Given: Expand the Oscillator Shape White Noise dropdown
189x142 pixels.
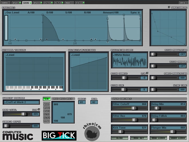Looking at the screenshot, I should pos(129,55).
